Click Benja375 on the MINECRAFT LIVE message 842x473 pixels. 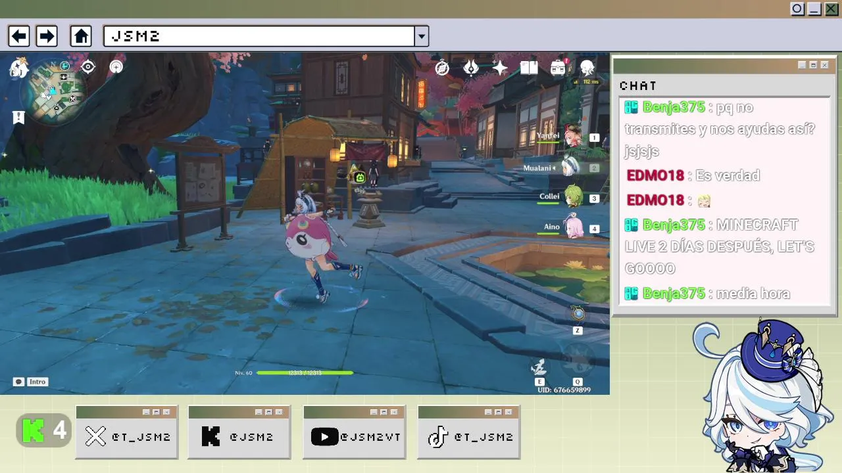pyautogui.click(x=674, y=225)
